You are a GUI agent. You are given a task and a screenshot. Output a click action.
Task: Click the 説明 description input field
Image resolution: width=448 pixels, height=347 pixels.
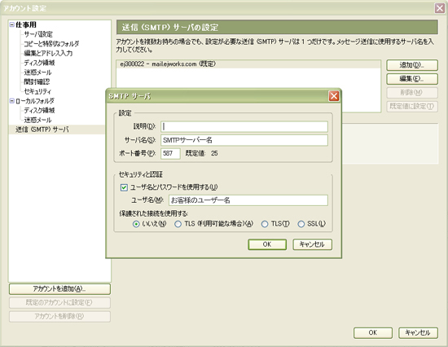pos(244,126)
